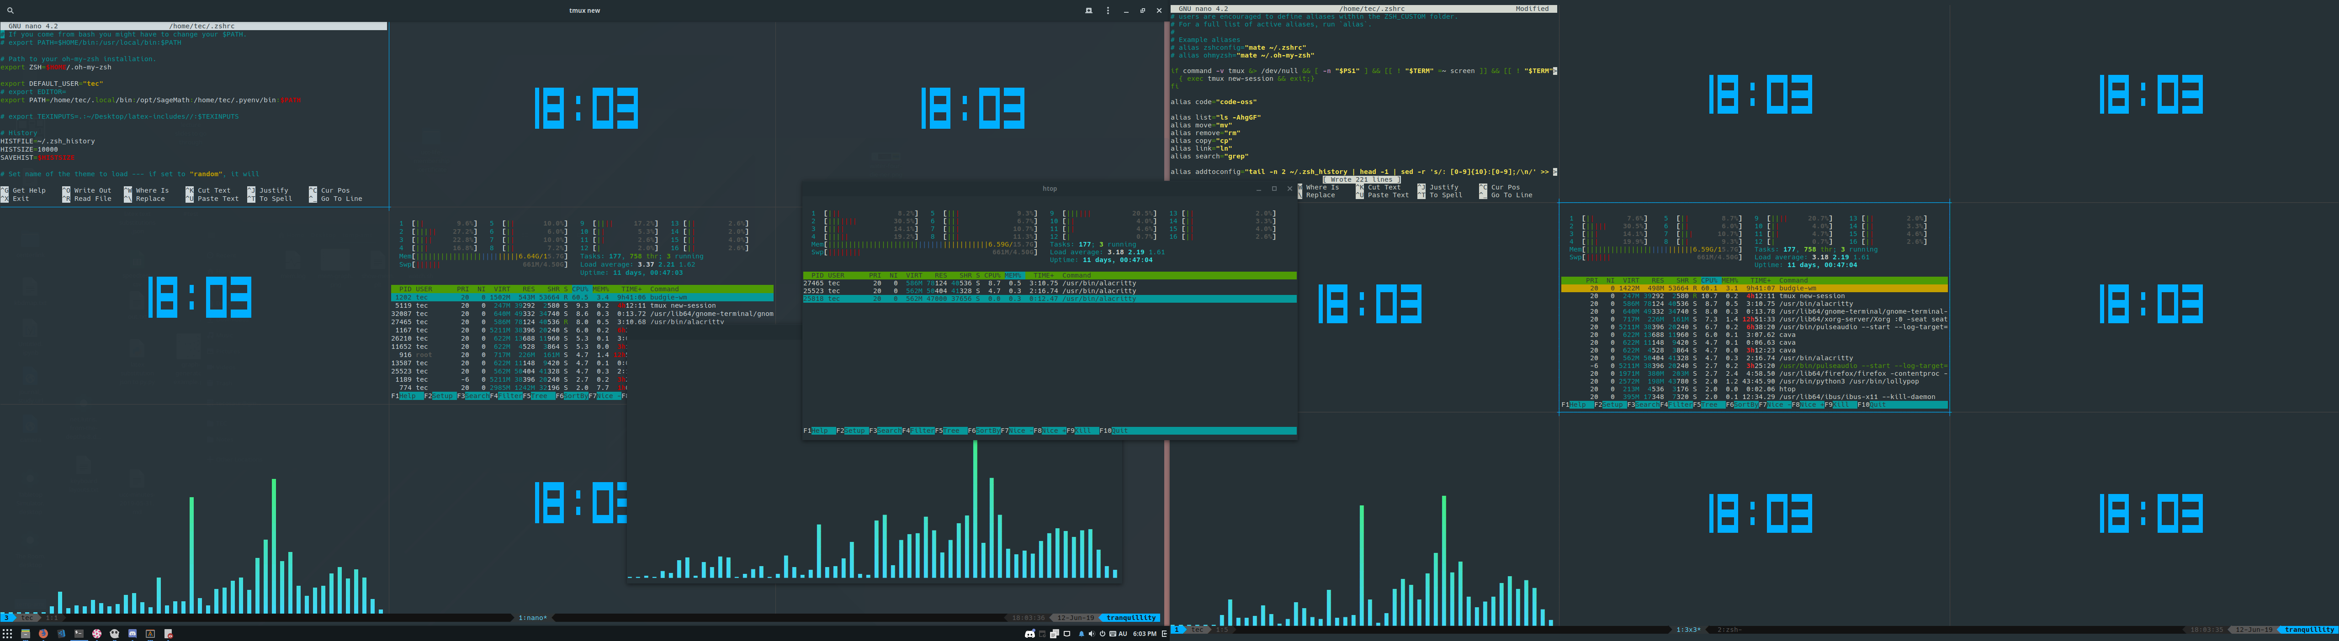Click the 6:03 PM clock in the panel

[1145, 634]
